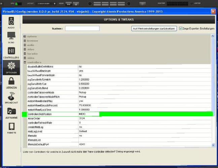The width and height of the screenshot is (218, 168).
Task: Open the Audio settings section
Action: pos(11,23)
